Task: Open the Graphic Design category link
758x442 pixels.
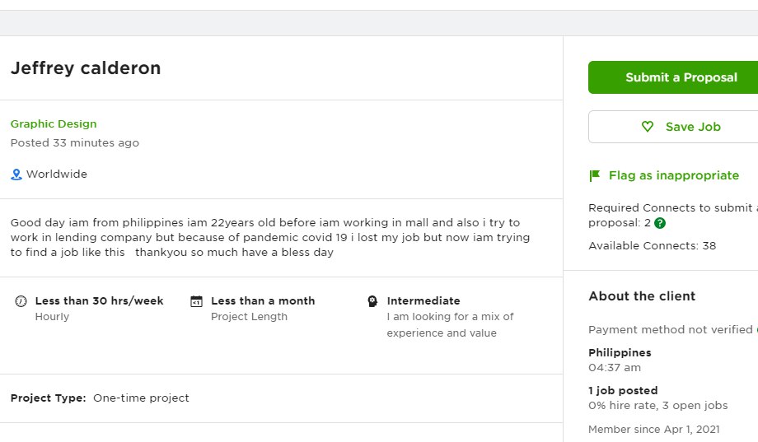Action: pyautogui.click(x=54, y=123)
